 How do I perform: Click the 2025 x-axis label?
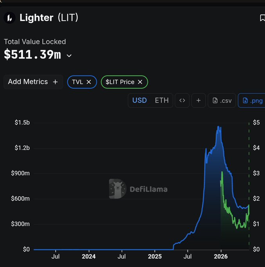click(155, 256)
